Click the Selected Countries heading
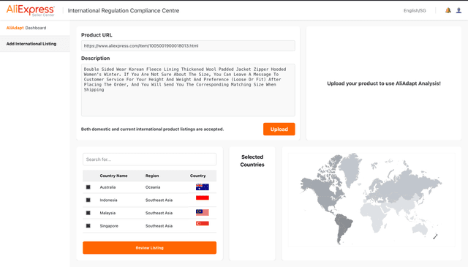This screenshot has width=468, height=267. (252, 161)
